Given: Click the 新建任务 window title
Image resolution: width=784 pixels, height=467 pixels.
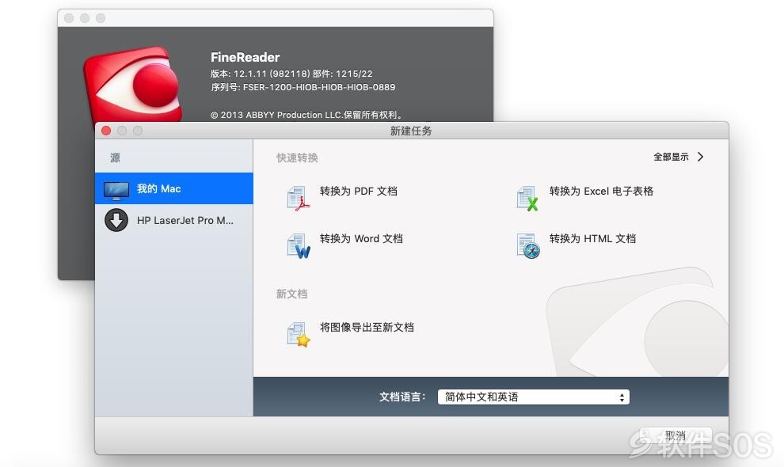Looking at the screenshot, I should [x=411, y=131].
